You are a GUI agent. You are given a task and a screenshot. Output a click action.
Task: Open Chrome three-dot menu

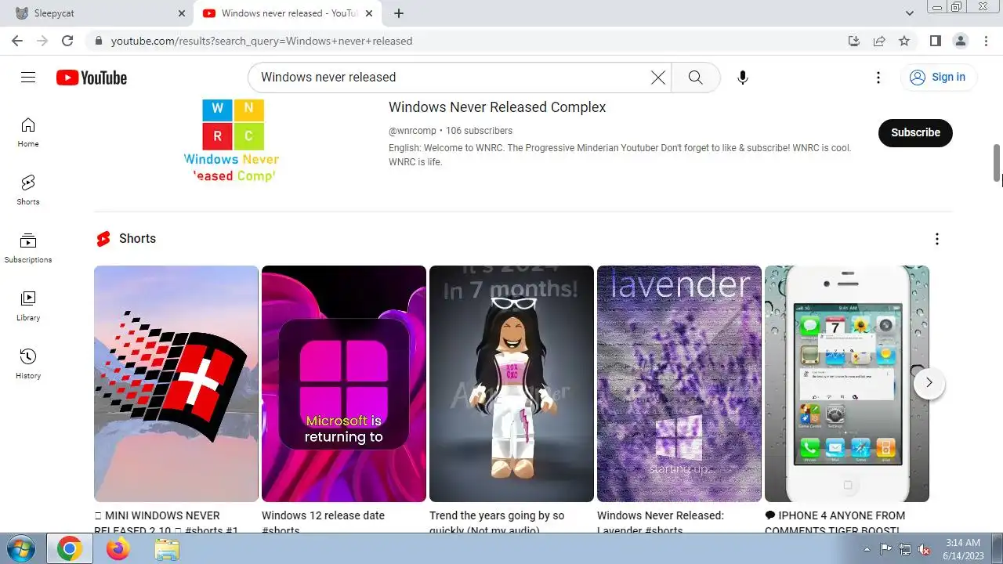tap(985, 41)
